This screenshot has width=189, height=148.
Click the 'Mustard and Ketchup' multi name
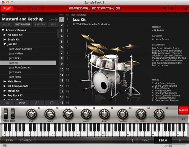point(23,19)
